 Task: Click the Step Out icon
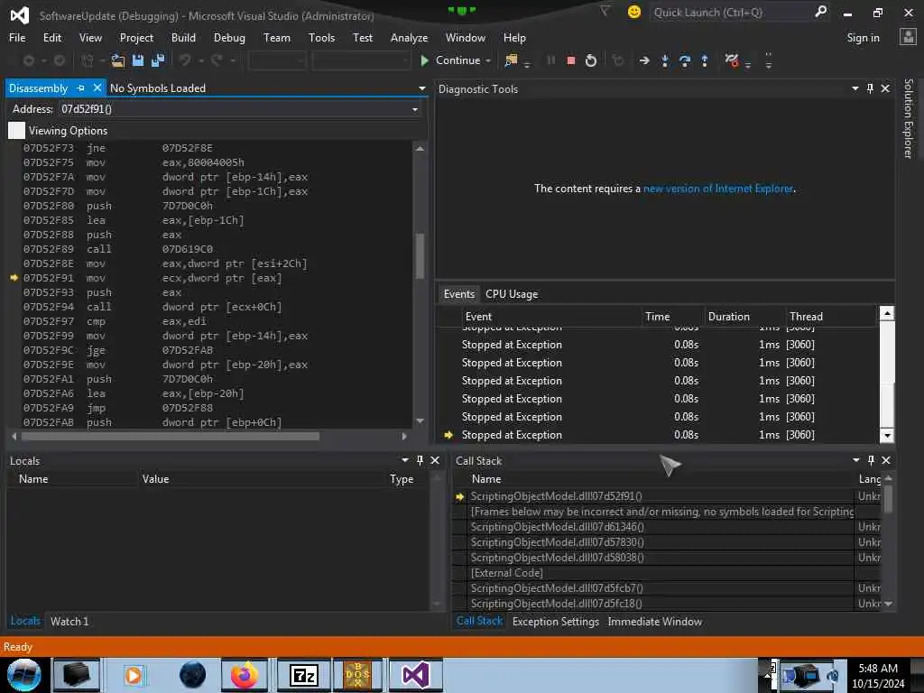pyautogui.click(x=705, y=60)
